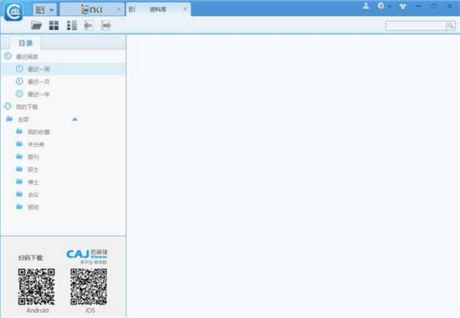Go back with the left arrow
This screenshot has height=318, width=460.
tap(89, 26)
